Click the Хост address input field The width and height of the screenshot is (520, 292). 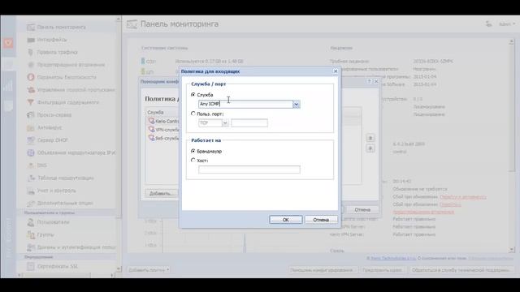coord(249,170)
